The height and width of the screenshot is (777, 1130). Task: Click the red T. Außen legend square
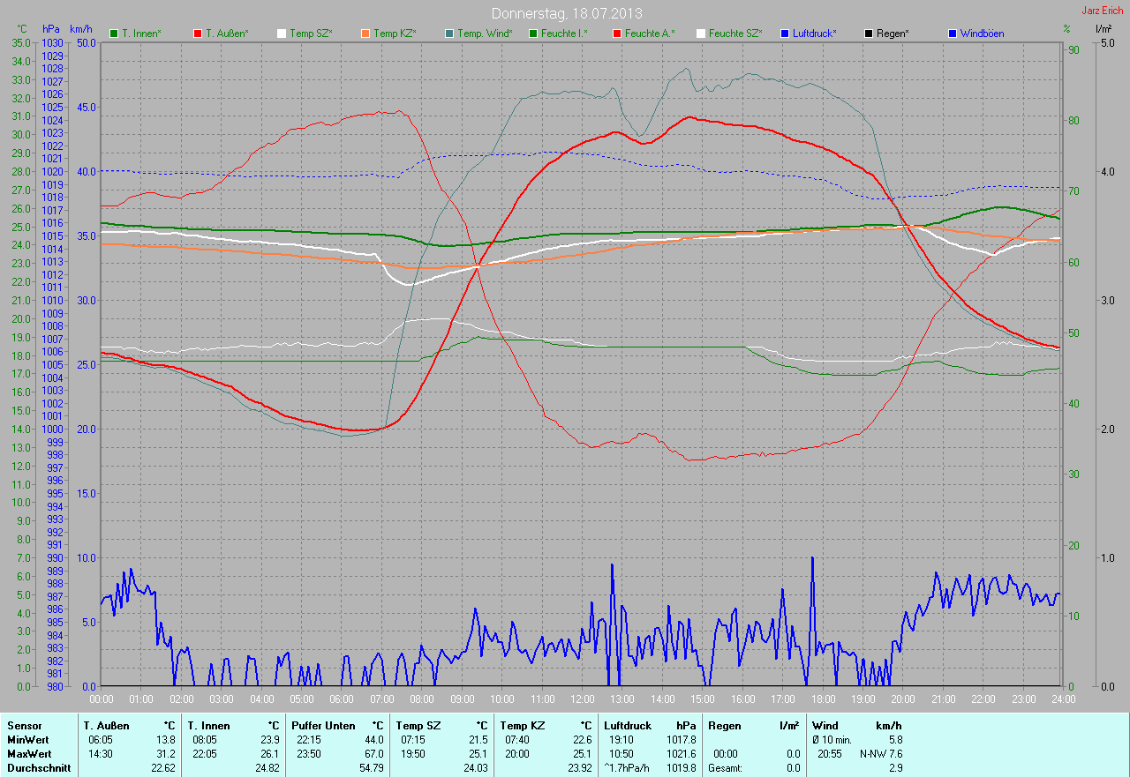[x=198, y=34]
